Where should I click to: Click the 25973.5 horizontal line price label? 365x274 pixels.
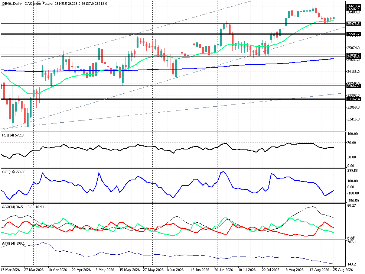353,23
